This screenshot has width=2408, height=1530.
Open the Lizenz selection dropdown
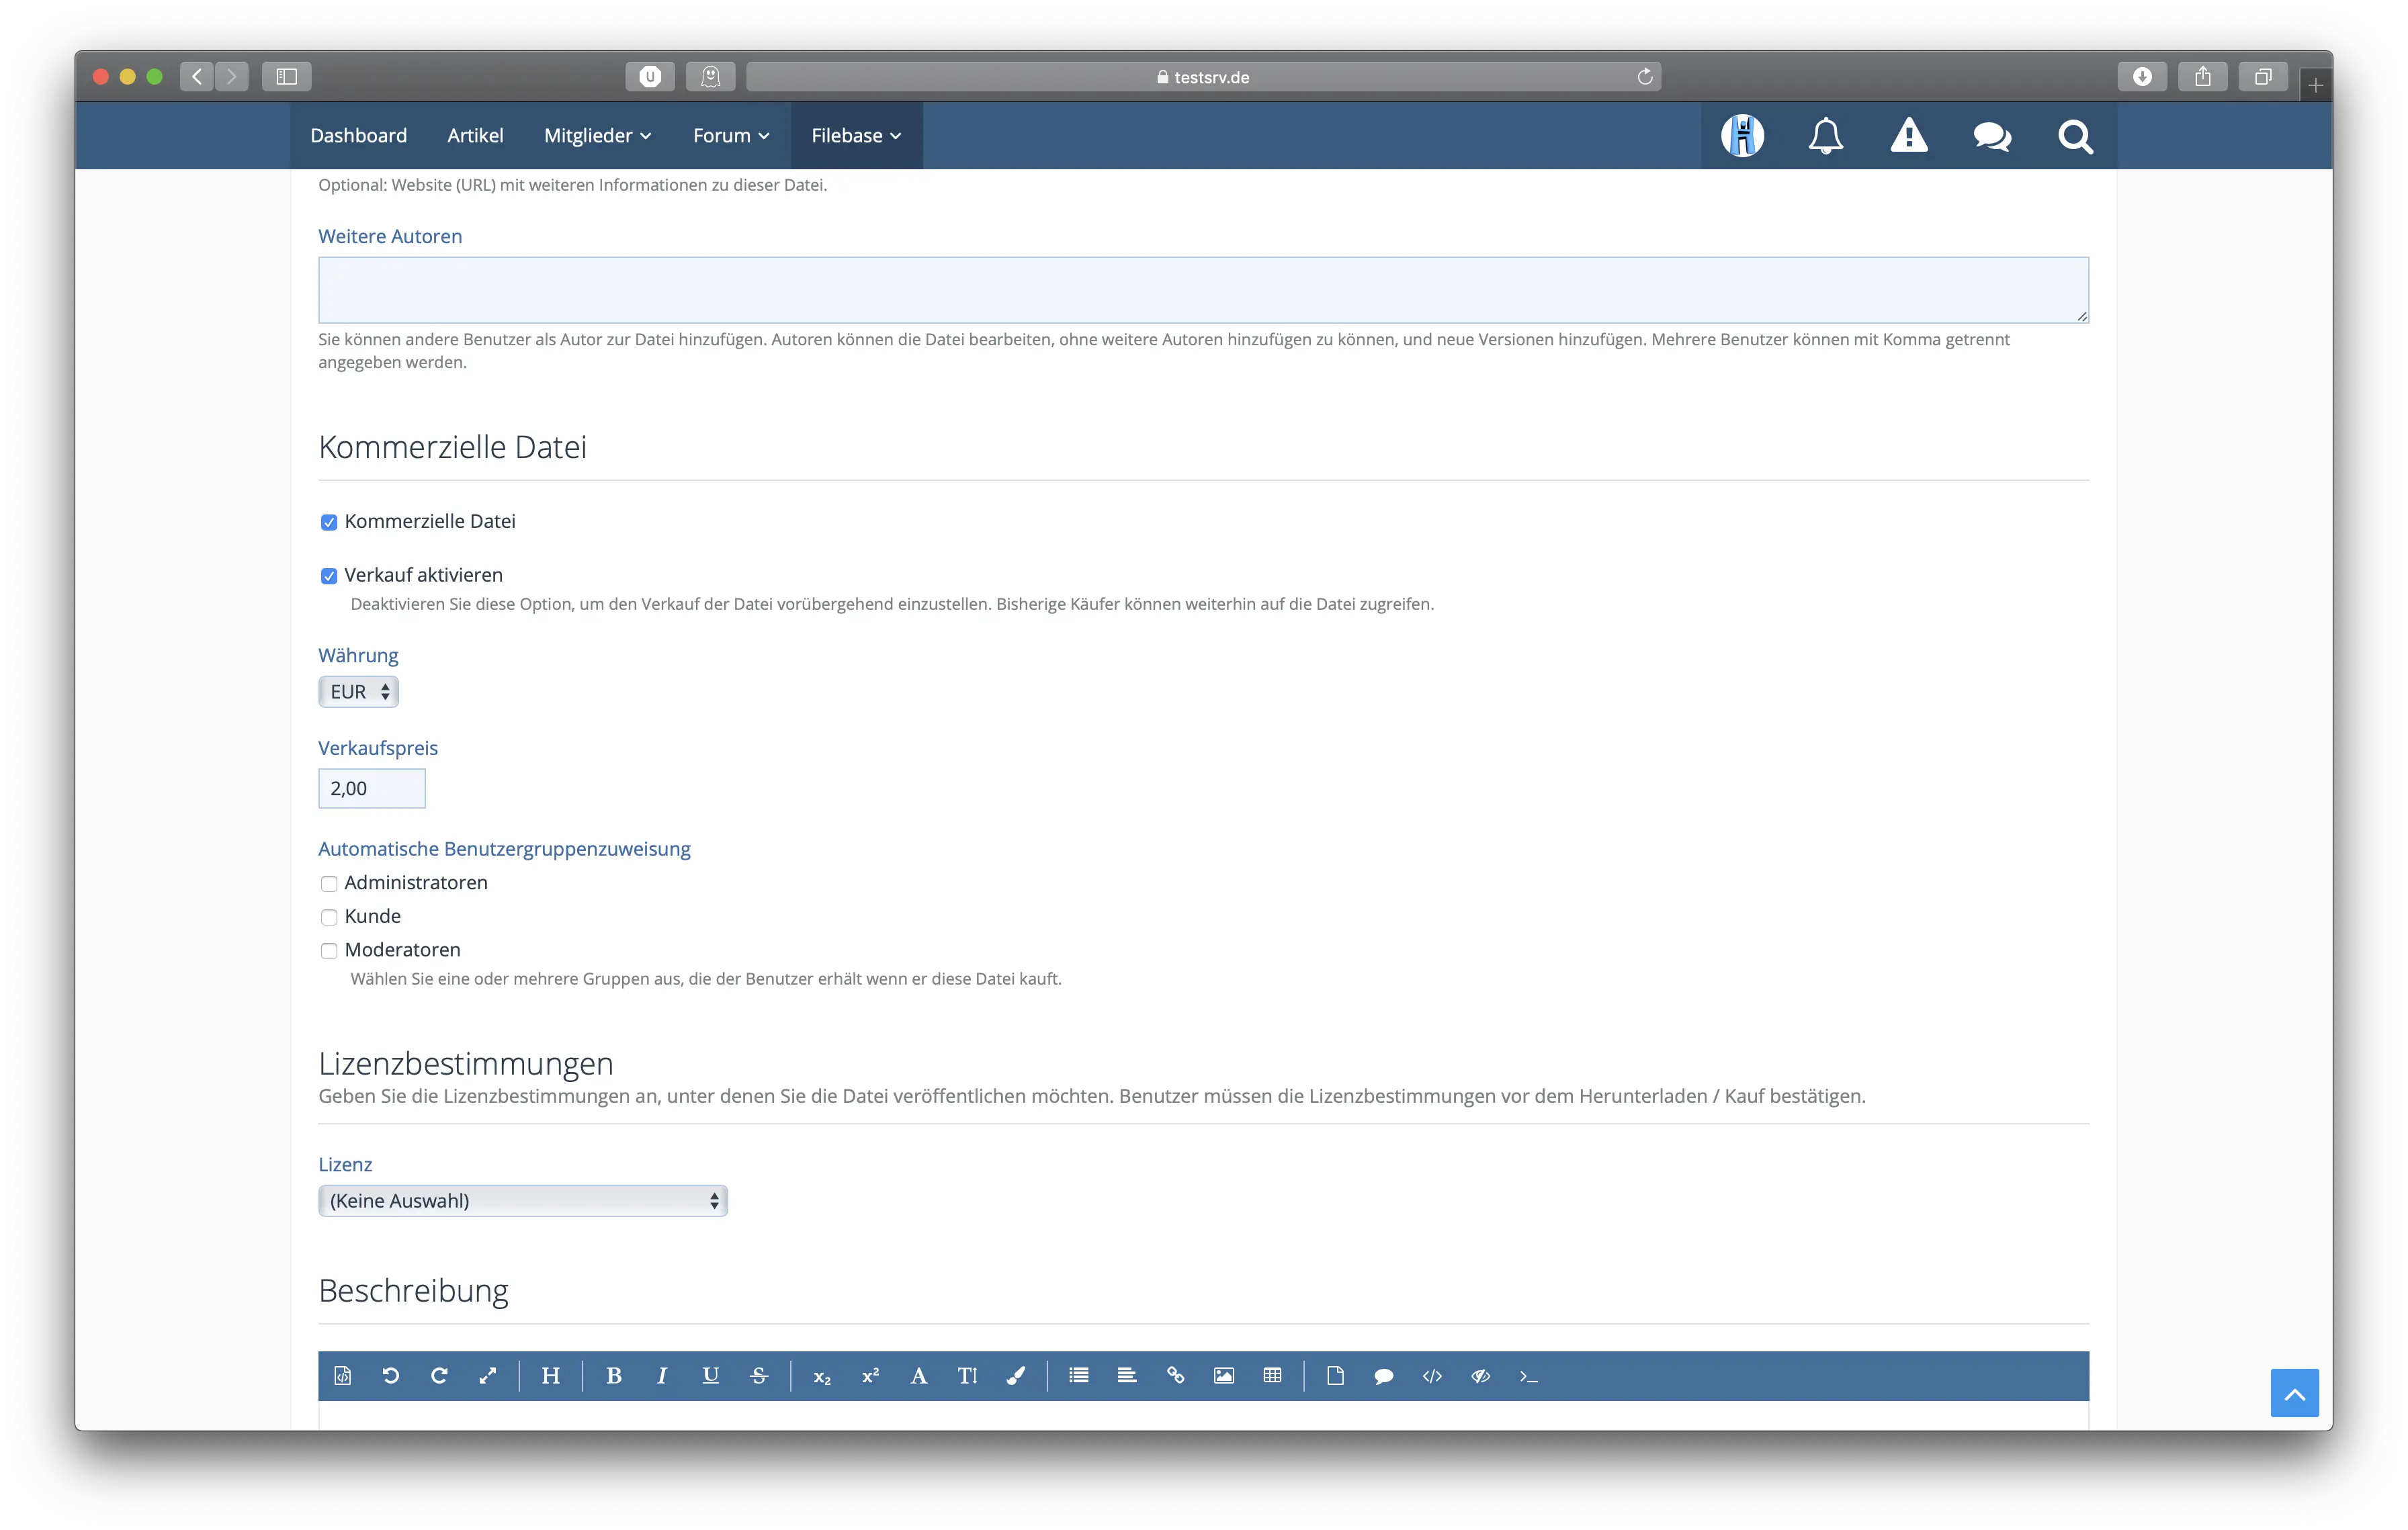(x=522, y=1201)
